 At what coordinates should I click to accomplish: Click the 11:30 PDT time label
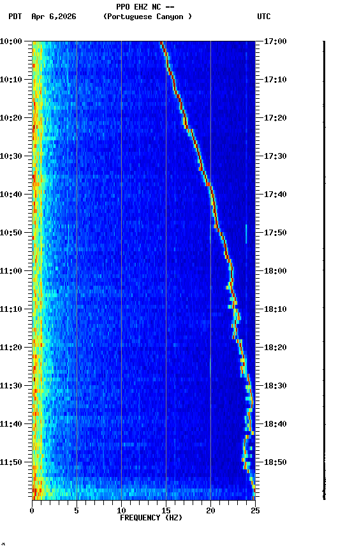[x=11, y=386]
